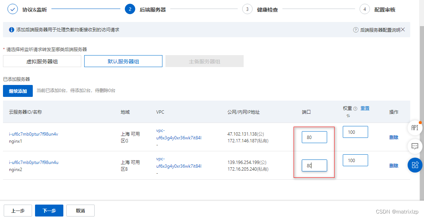The width and height of the screenshot is (424, 218).
Task: Click the blue app grid icon bottom right
Action: 415,165
